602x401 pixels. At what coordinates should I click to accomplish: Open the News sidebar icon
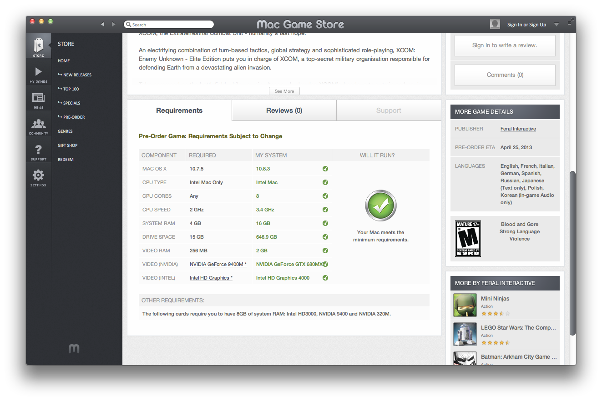point(39,100)
